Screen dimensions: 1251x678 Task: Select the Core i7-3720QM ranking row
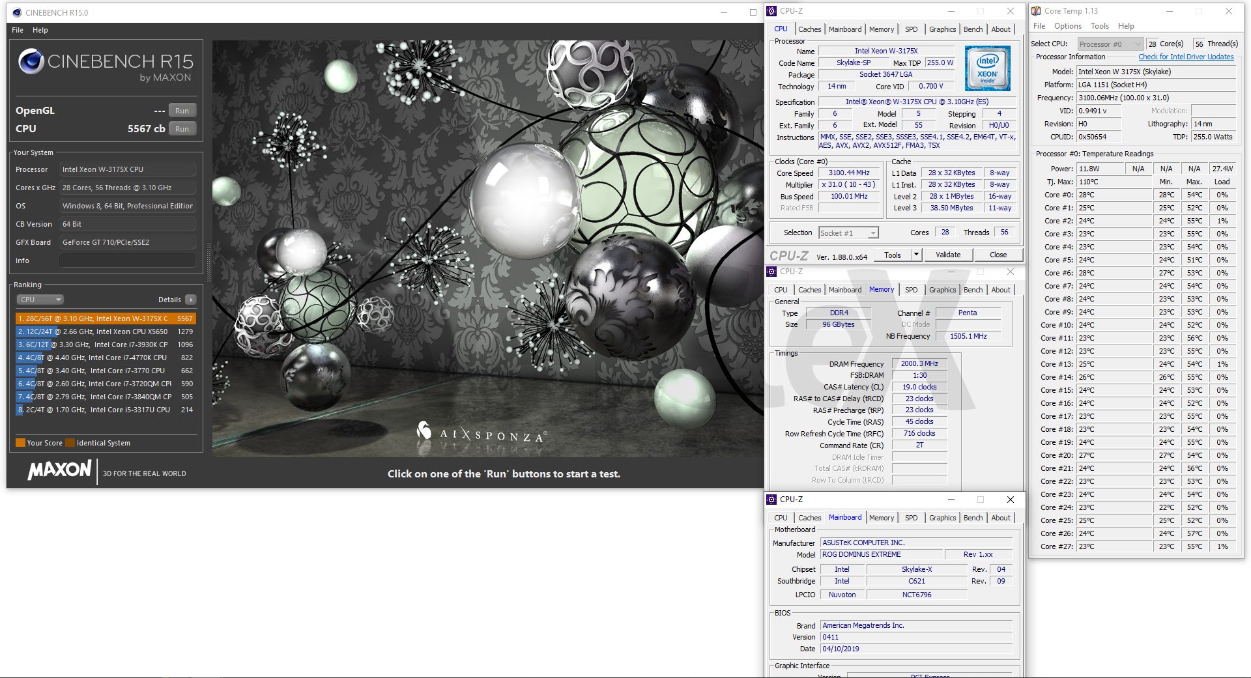click(x=106, y=384)
